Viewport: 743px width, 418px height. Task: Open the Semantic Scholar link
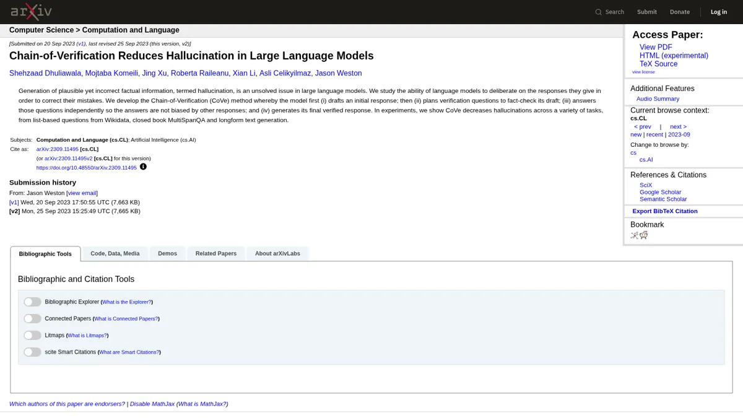[663, 199]
